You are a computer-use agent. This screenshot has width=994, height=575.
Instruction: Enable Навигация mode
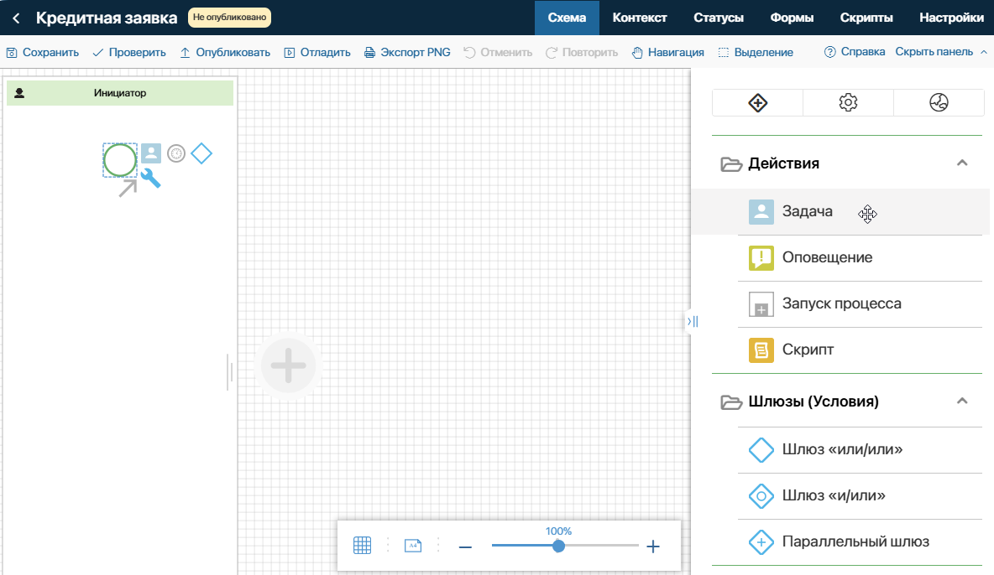tap(667, 53)
